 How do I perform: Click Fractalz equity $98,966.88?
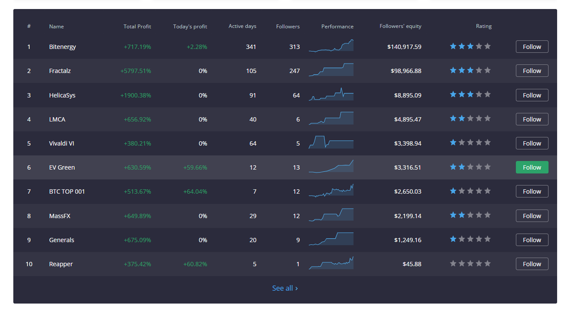406,71
